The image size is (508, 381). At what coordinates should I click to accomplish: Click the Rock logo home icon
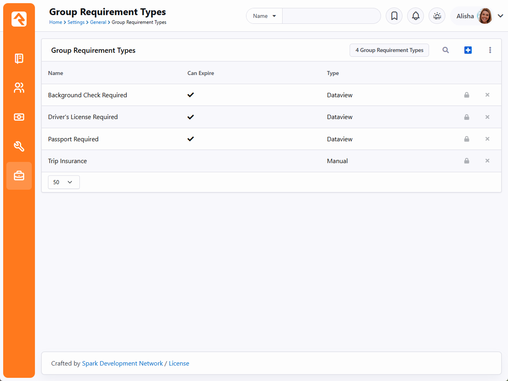19,19
